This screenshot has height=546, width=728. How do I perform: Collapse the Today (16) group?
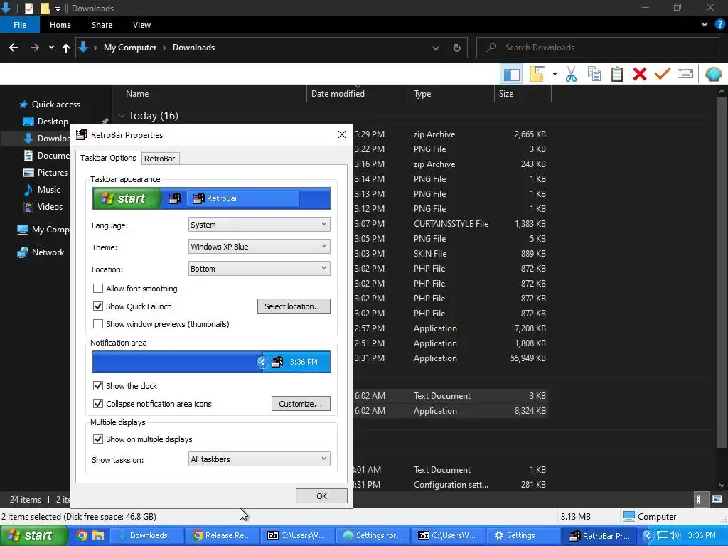(122, 116)
